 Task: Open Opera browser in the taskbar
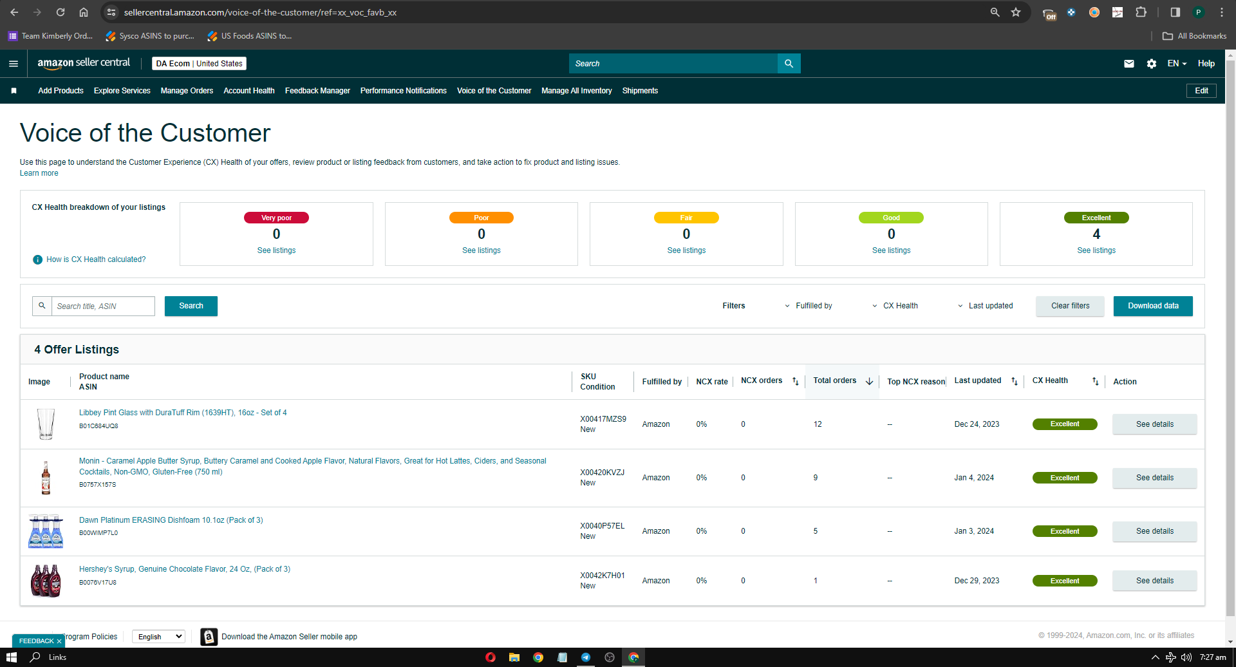pyautogui.click(x=491, y=657)
